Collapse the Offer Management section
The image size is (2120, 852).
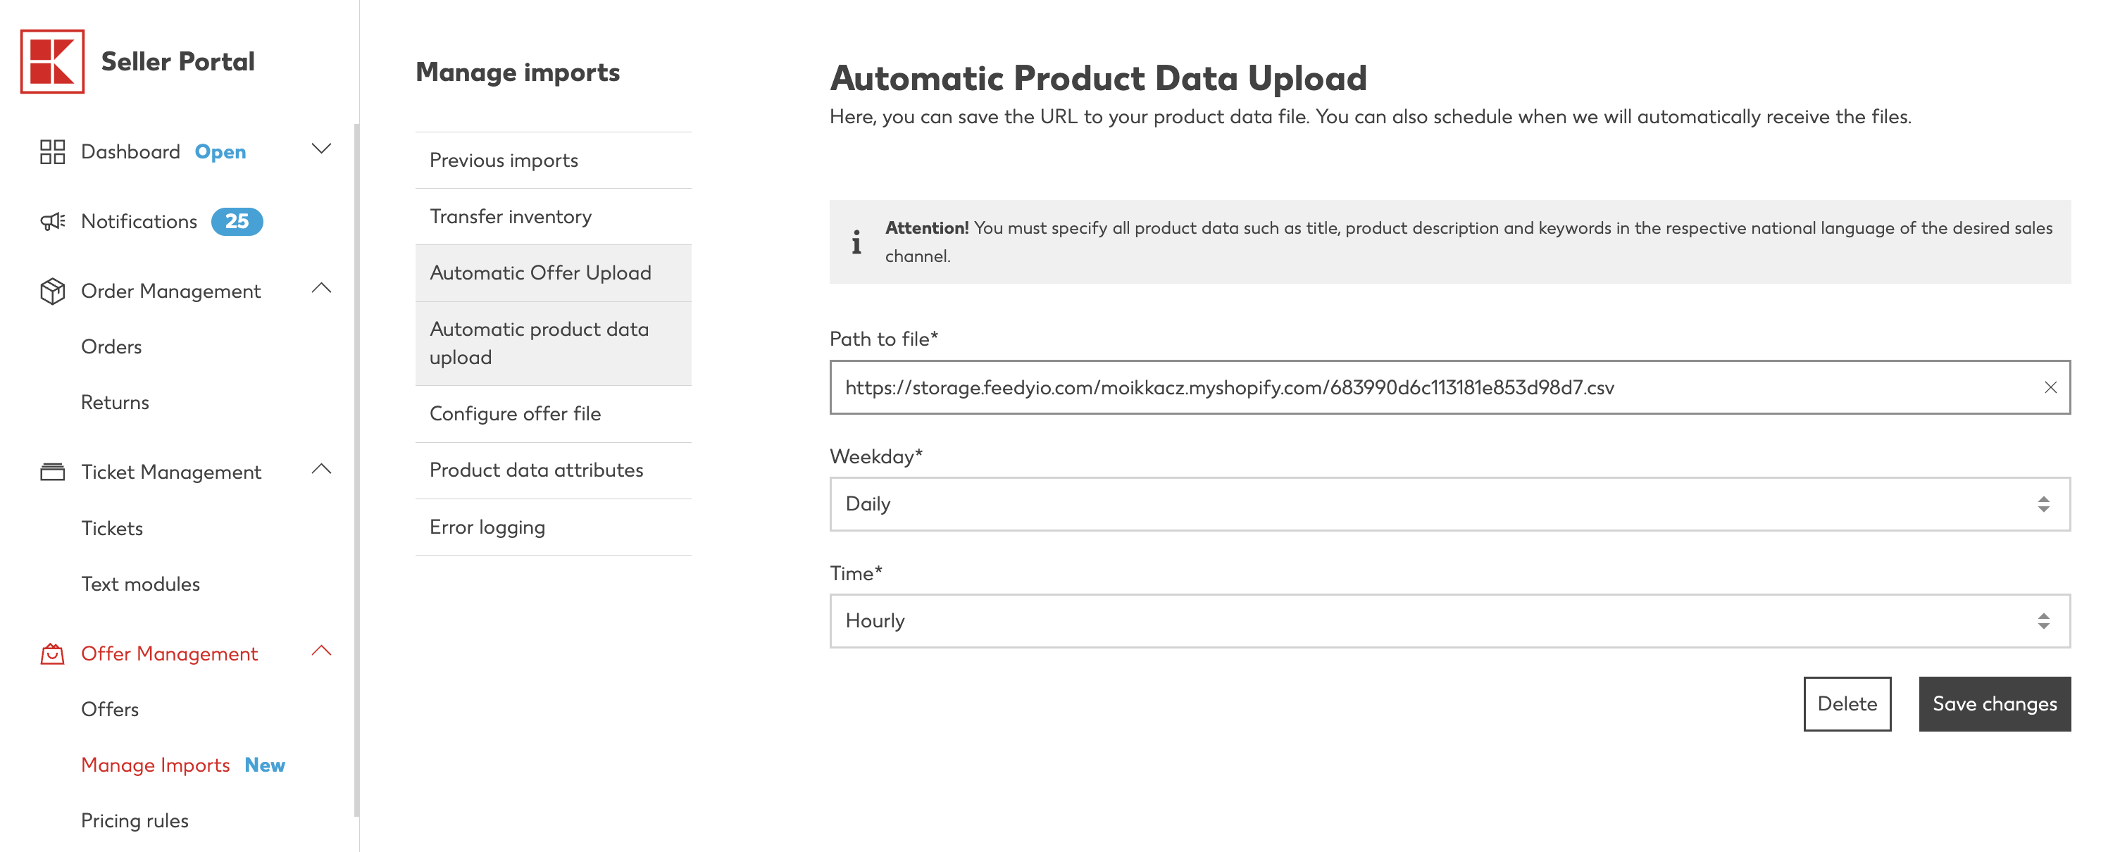pyautogui.click(x=321, y=651)
